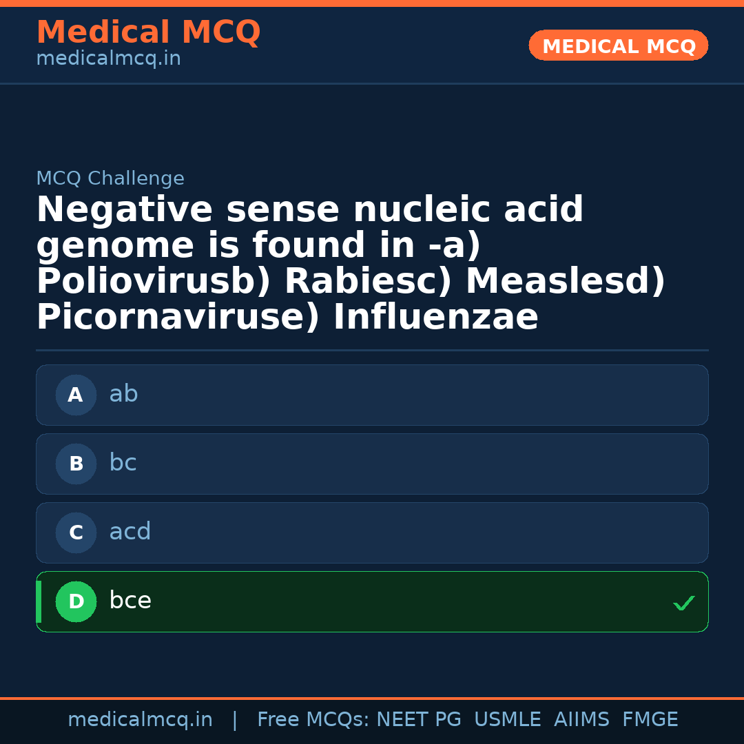Choose answer text 'bc'
The width and height of the screenshot is (744, 744).
pyautogui.click(x=123, y=463)
